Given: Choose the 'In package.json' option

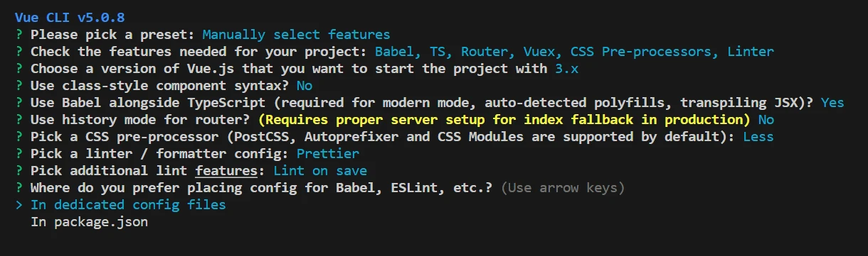Looking at the screenshot, I should tap(89, 222).
